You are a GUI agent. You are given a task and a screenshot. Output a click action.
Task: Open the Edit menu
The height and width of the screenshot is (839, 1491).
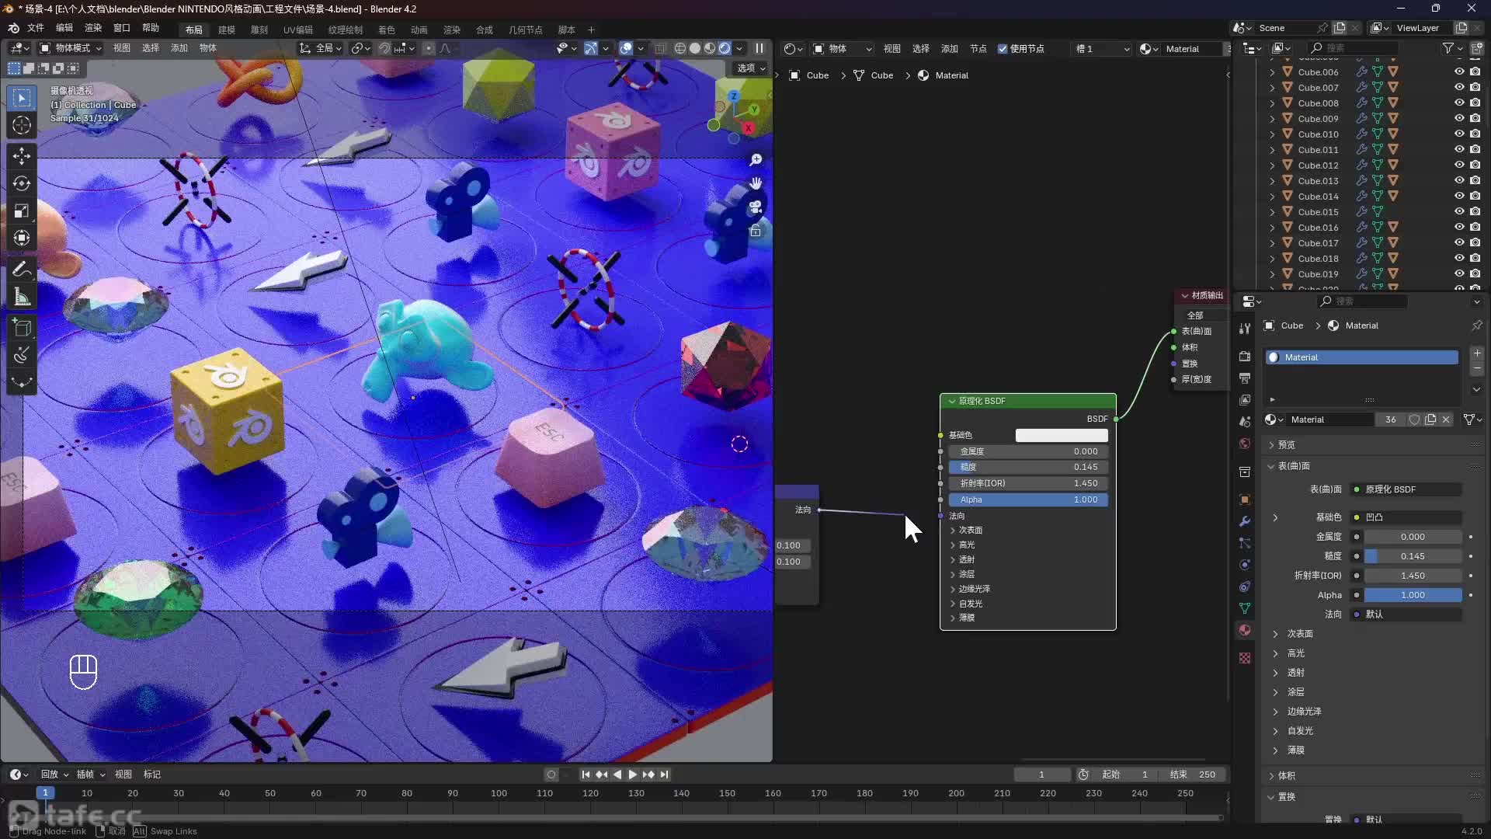[64, 28]
